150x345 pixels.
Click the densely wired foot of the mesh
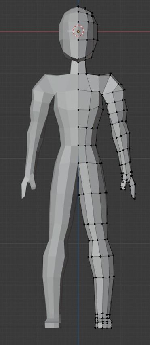tap(104, 321)
